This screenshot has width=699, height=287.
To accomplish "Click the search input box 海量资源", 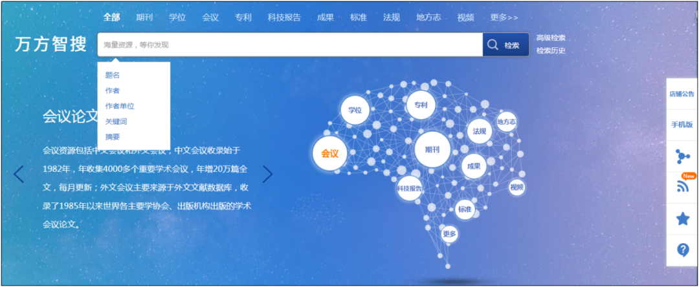I will tap(289, 45).
